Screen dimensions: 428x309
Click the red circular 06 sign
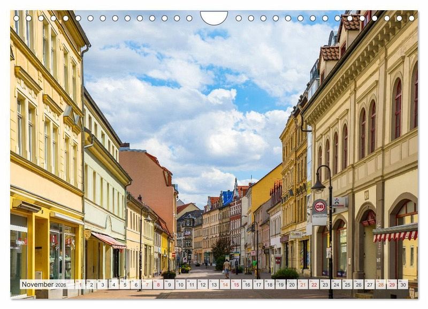point(319,207)
